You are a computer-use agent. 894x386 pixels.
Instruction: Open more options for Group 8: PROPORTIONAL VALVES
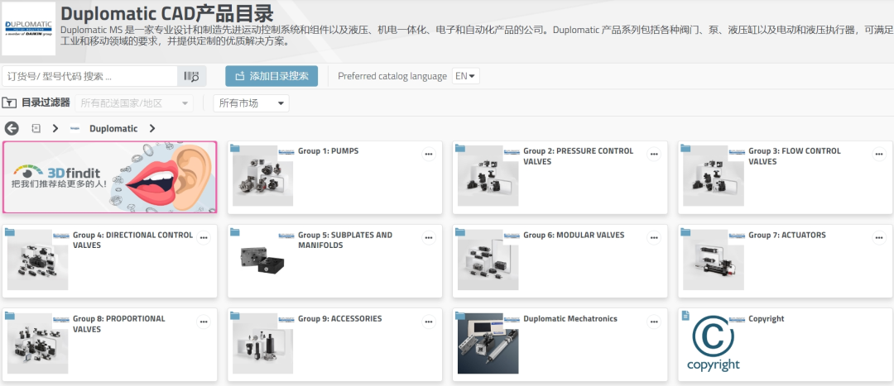click(x=204, y=322)
